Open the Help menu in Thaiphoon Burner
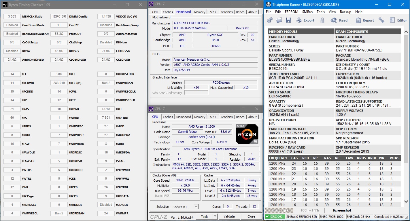The width and height of the screenshot is (410, 221). point(359,12)
